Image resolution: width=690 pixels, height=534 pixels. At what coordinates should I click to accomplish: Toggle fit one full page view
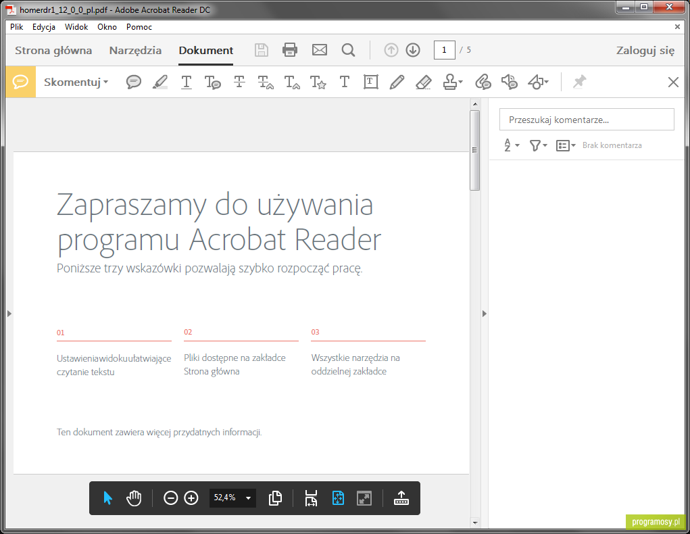[x=338, y=498]
